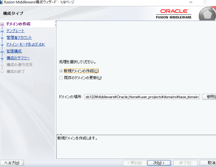216x167 pixels.
Task: Click the ヘルプ(H) button
Action: (x=12, y=163)
